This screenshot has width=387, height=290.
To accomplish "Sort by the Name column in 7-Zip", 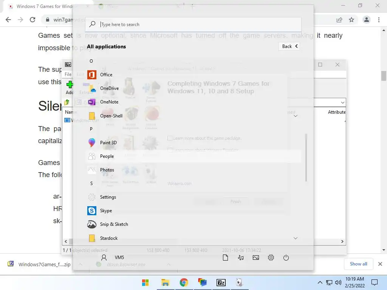I will tap(71, 112).
